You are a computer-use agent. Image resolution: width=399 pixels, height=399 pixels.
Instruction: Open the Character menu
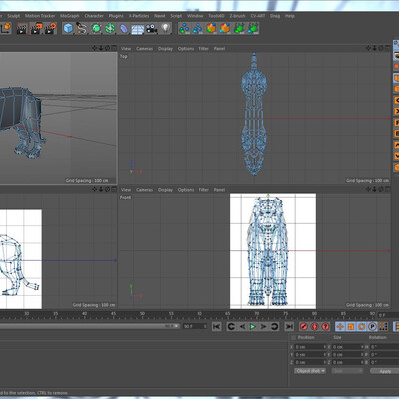click(x=94, y=16)
